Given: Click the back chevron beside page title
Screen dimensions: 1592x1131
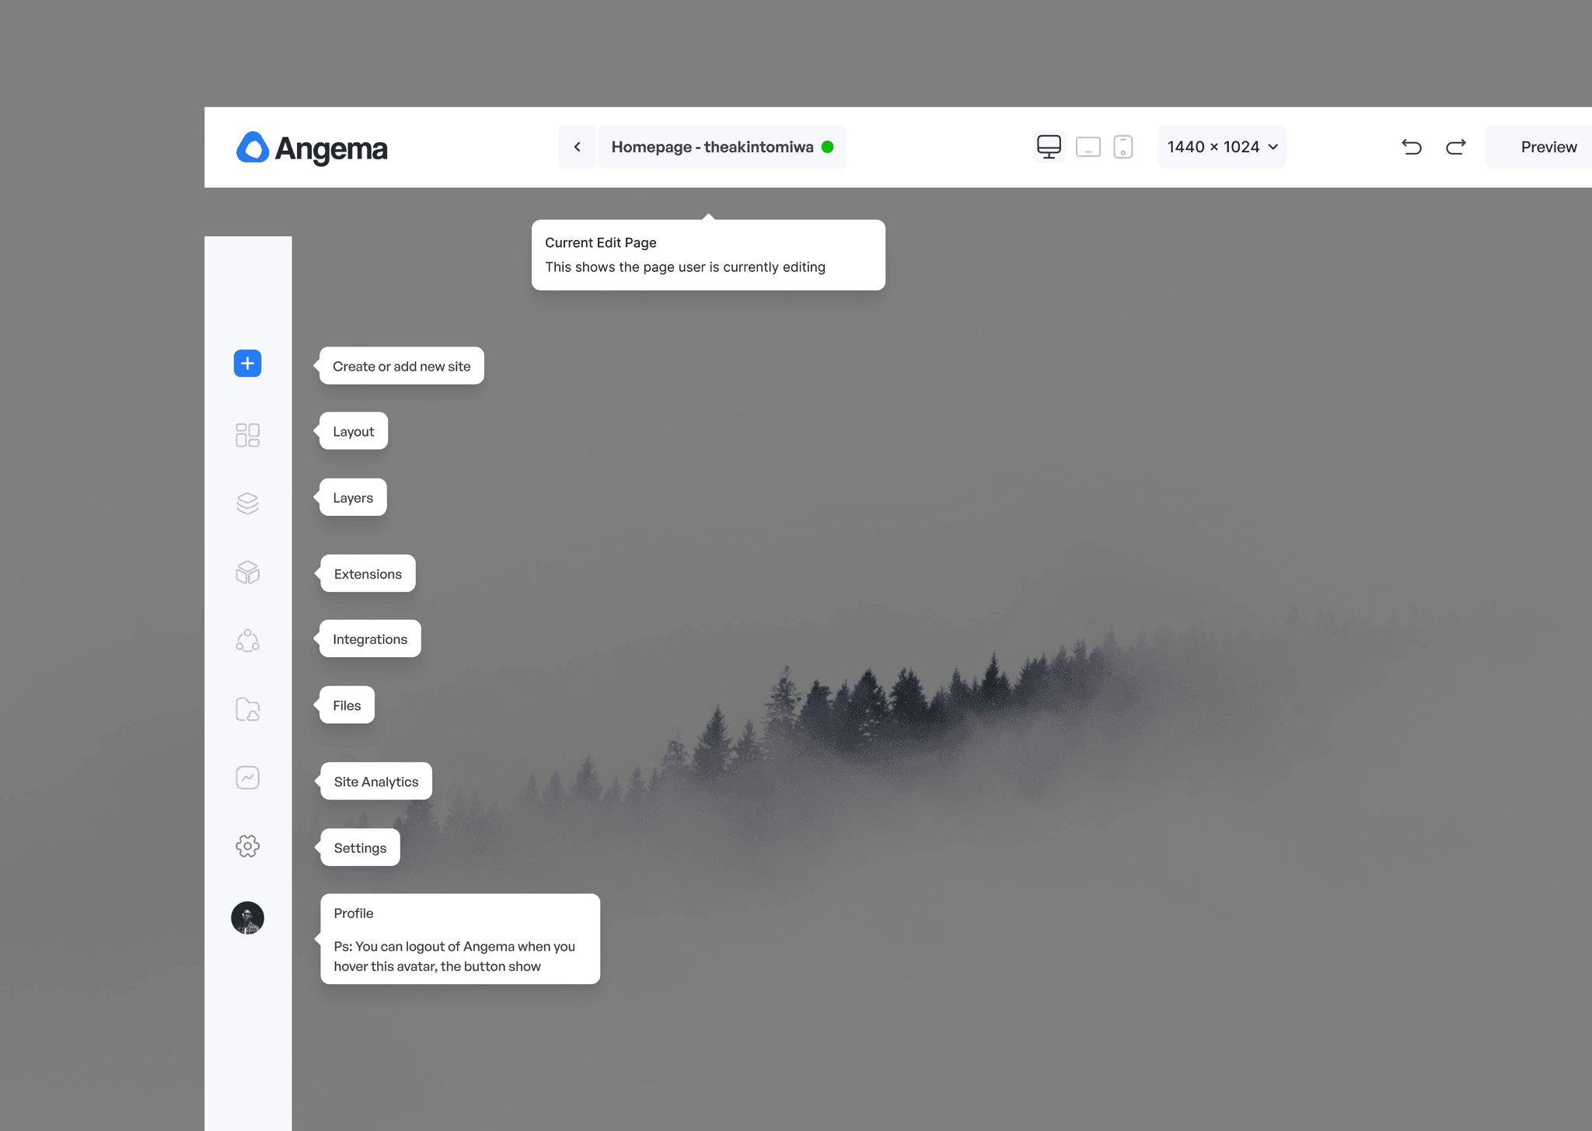Looking at the screenshot, I should pos(577,147).
